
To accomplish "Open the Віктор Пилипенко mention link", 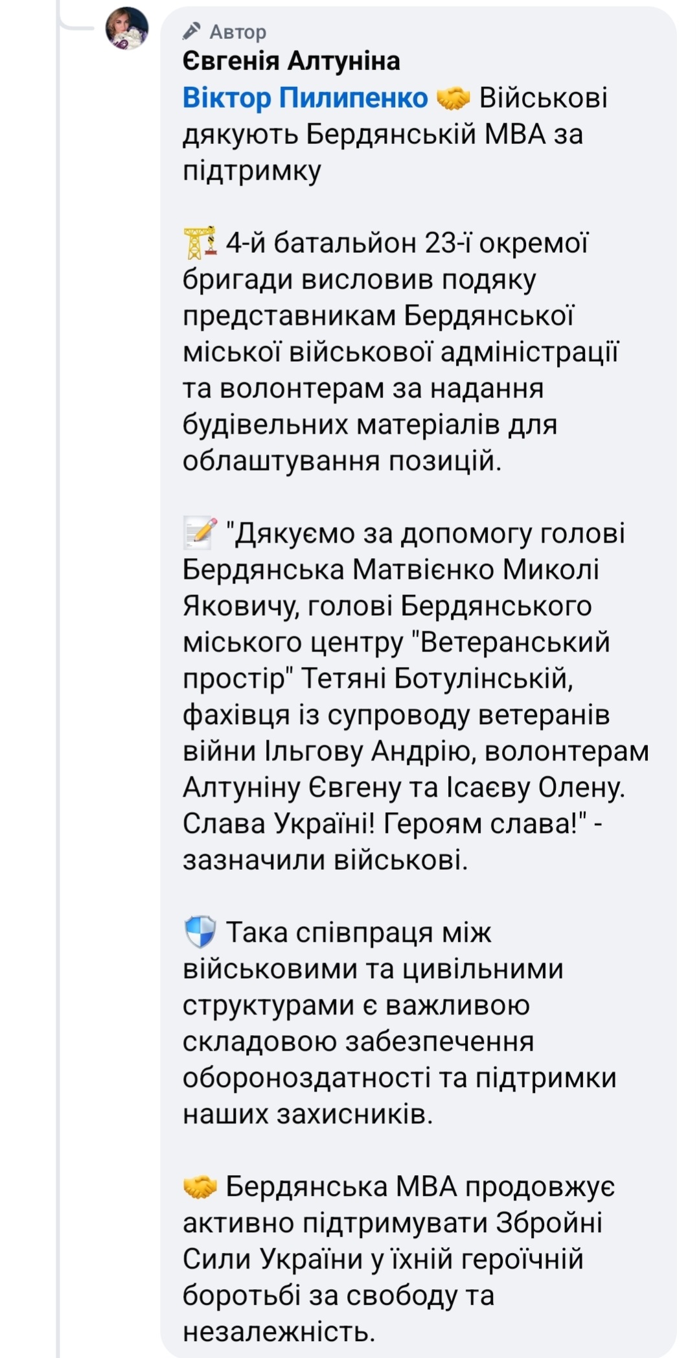I will click(305, 98).
